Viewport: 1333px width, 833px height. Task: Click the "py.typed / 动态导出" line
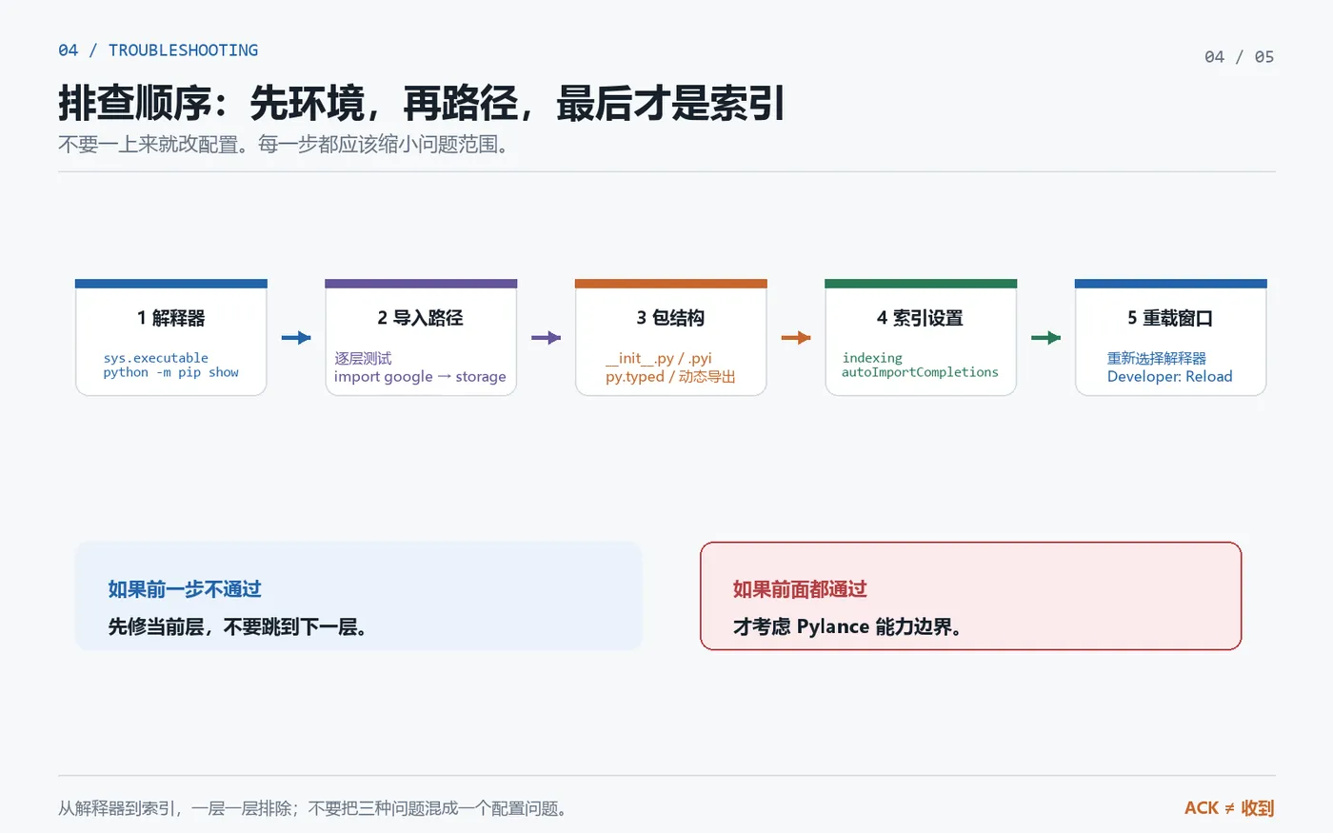(670, 377)
